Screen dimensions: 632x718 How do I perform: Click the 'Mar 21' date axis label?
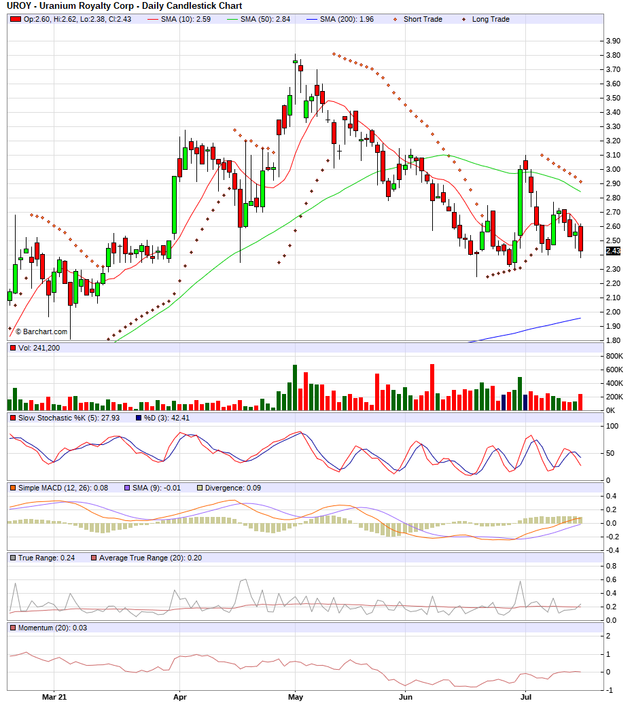[54, 698]
